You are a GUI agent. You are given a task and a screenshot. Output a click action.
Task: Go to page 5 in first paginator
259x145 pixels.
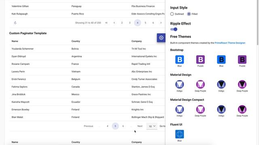pos(145,23)
